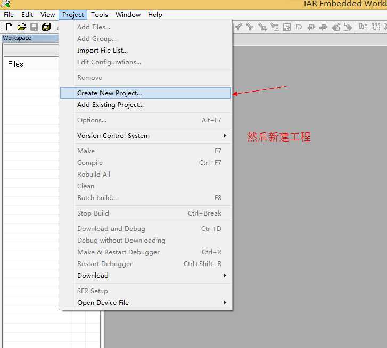Click the Rebuild All menu entry
387x348 pixels.
[145, 175]
